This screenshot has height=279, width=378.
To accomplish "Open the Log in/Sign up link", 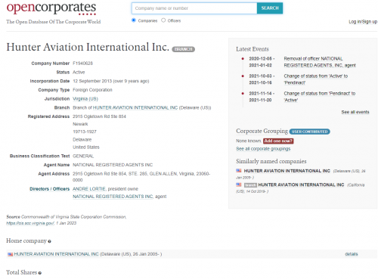I will coord(363,22).
